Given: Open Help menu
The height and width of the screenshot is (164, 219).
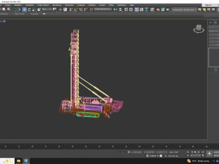Looking at the screenshot, I should (132, 5).
